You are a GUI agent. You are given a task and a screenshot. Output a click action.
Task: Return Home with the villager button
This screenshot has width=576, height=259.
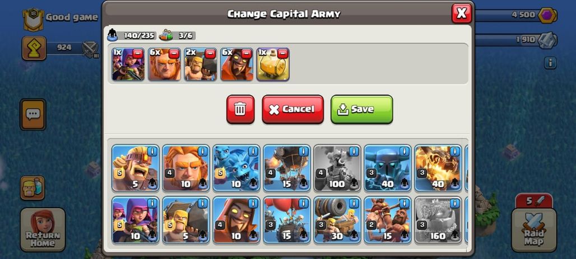coord(43,230)
